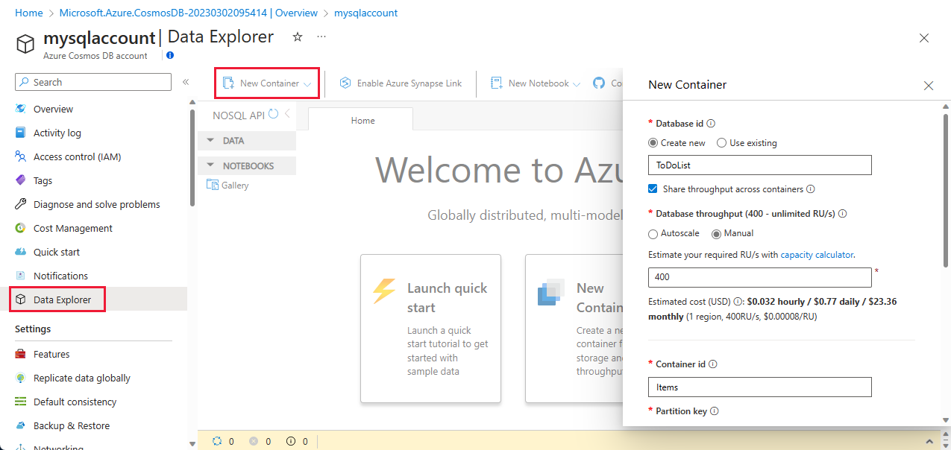Click the New Container panel scrollbar
This screenshot has height=450, width=951.
tap(945, 190)
